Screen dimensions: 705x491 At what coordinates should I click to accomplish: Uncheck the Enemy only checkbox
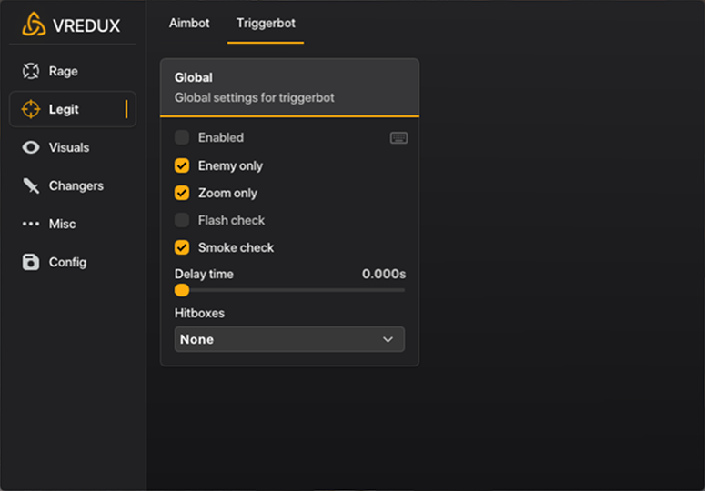pos(182,165)
